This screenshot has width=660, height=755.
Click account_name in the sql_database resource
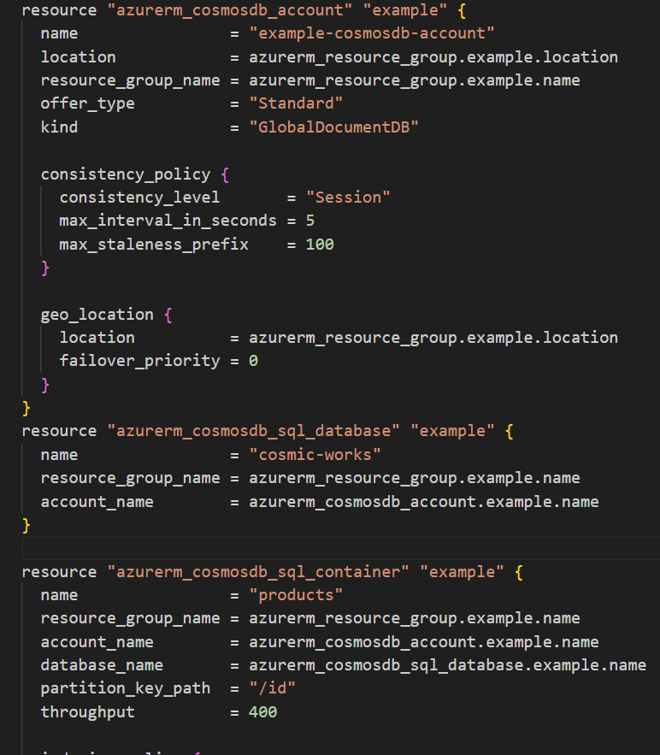pos(97,502)
